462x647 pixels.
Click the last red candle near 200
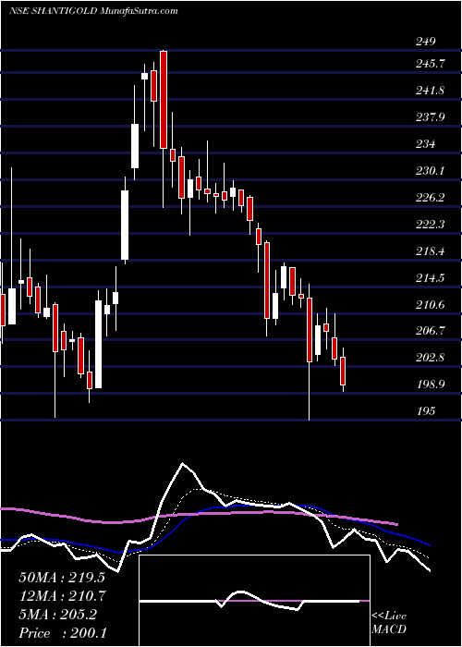pos(343,372)
